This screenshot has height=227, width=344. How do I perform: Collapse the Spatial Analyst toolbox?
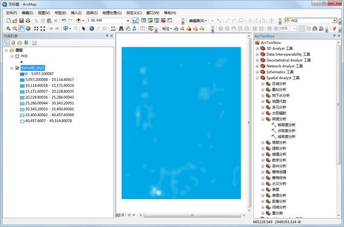point(256,78)
